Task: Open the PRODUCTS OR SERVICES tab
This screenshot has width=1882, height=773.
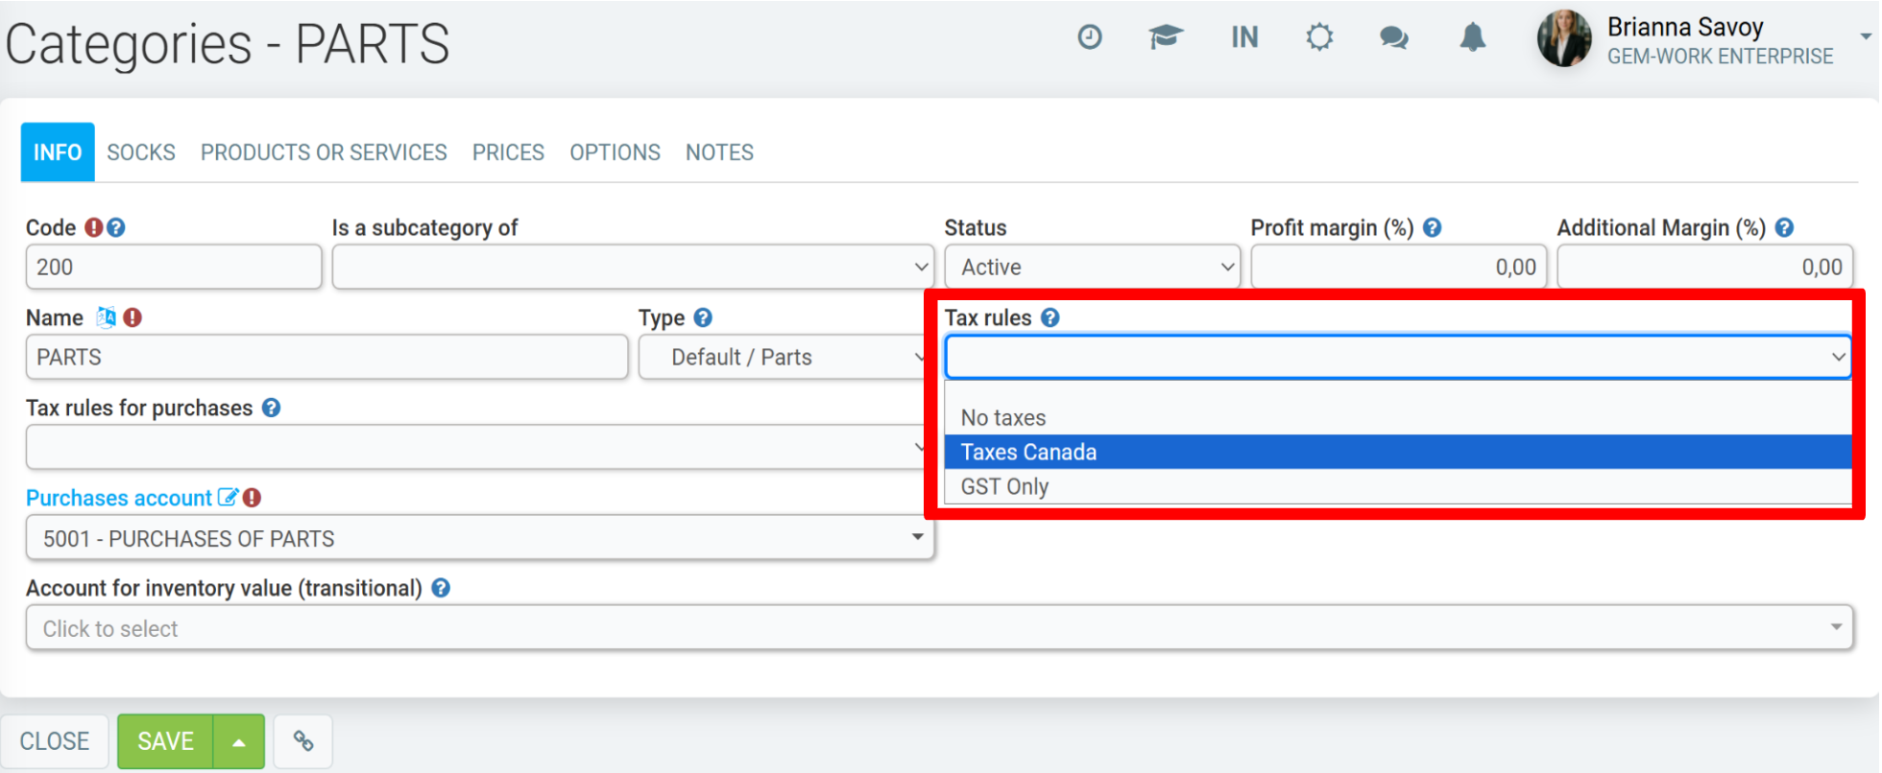Action: pos(324,152)
